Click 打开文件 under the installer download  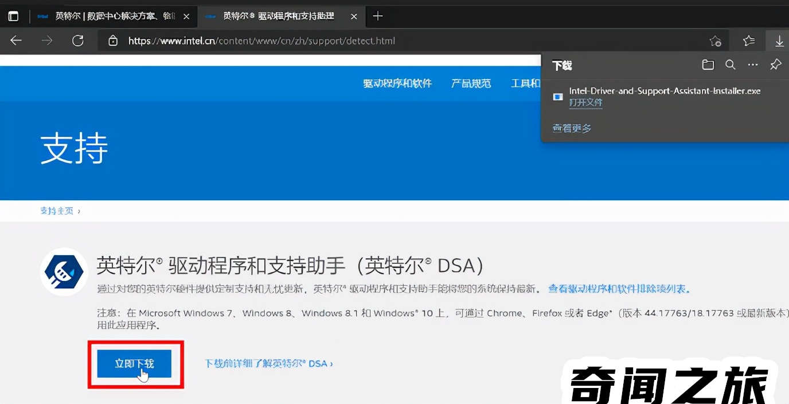coord(585,103)
